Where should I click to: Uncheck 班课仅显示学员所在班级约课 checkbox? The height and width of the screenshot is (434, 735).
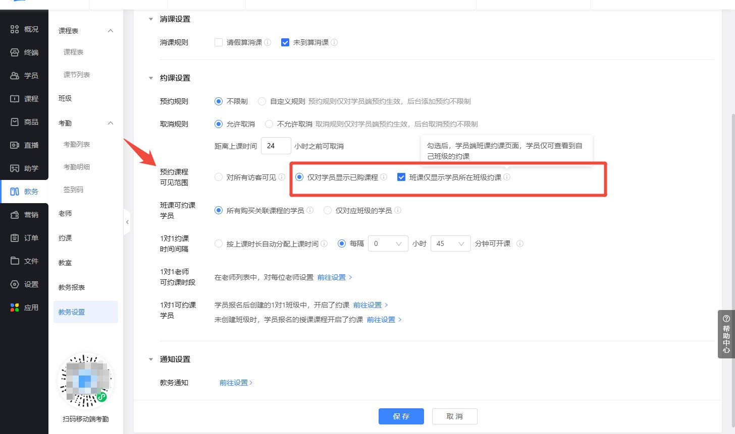pos(401,177)
